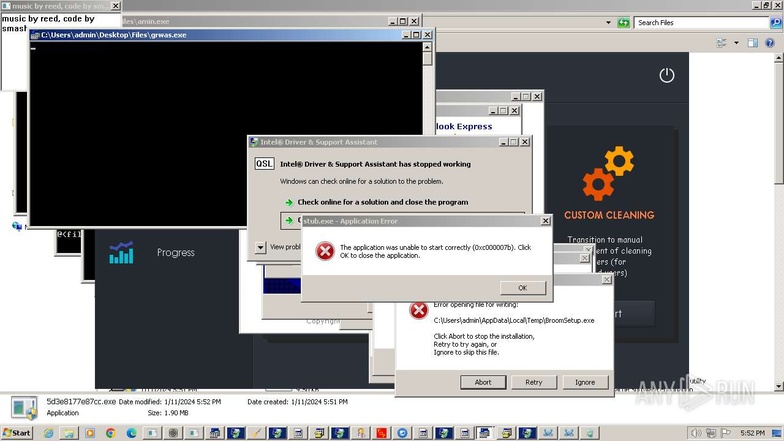
Task: Click the Explorer scrollbar up arrow
Action: coord(779,58)
